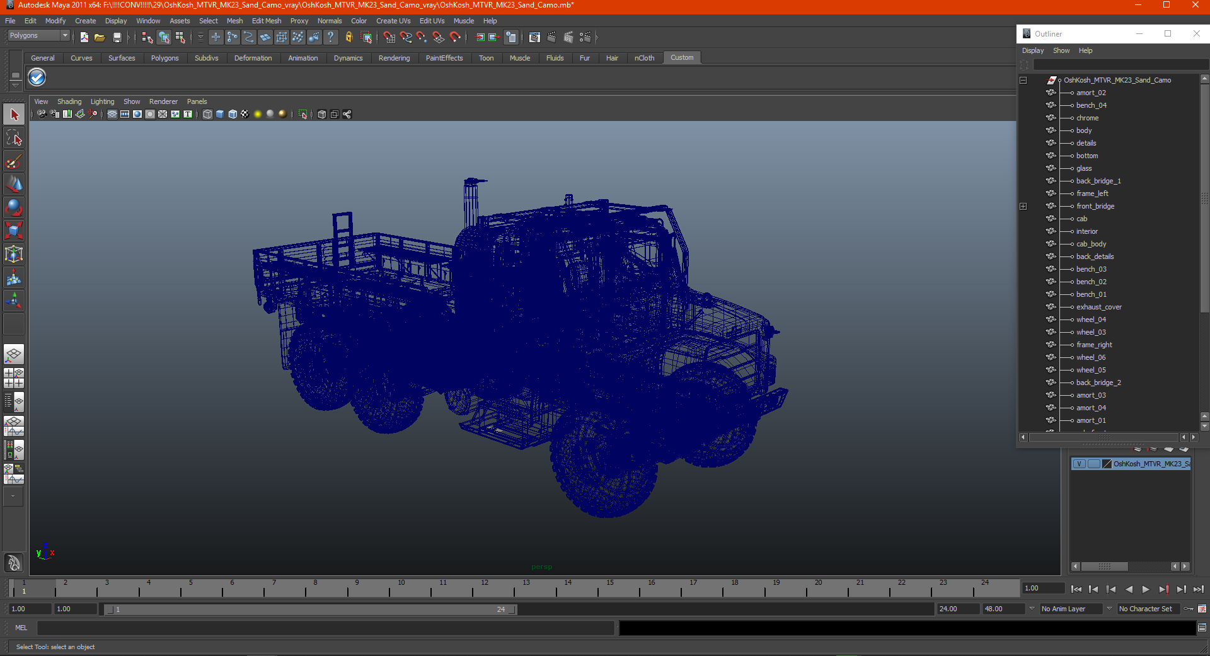Image resolution: width=1210 pixels, height=656 pixels.
Task: Switch to the Polygons shelf tab
Action: click(x=164, y=58)
